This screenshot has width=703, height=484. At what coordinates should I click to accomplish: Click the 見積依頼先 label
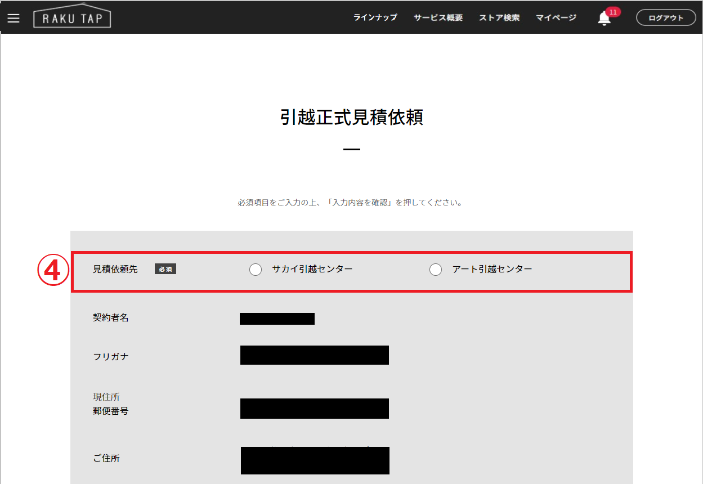[x=115, y=269]
